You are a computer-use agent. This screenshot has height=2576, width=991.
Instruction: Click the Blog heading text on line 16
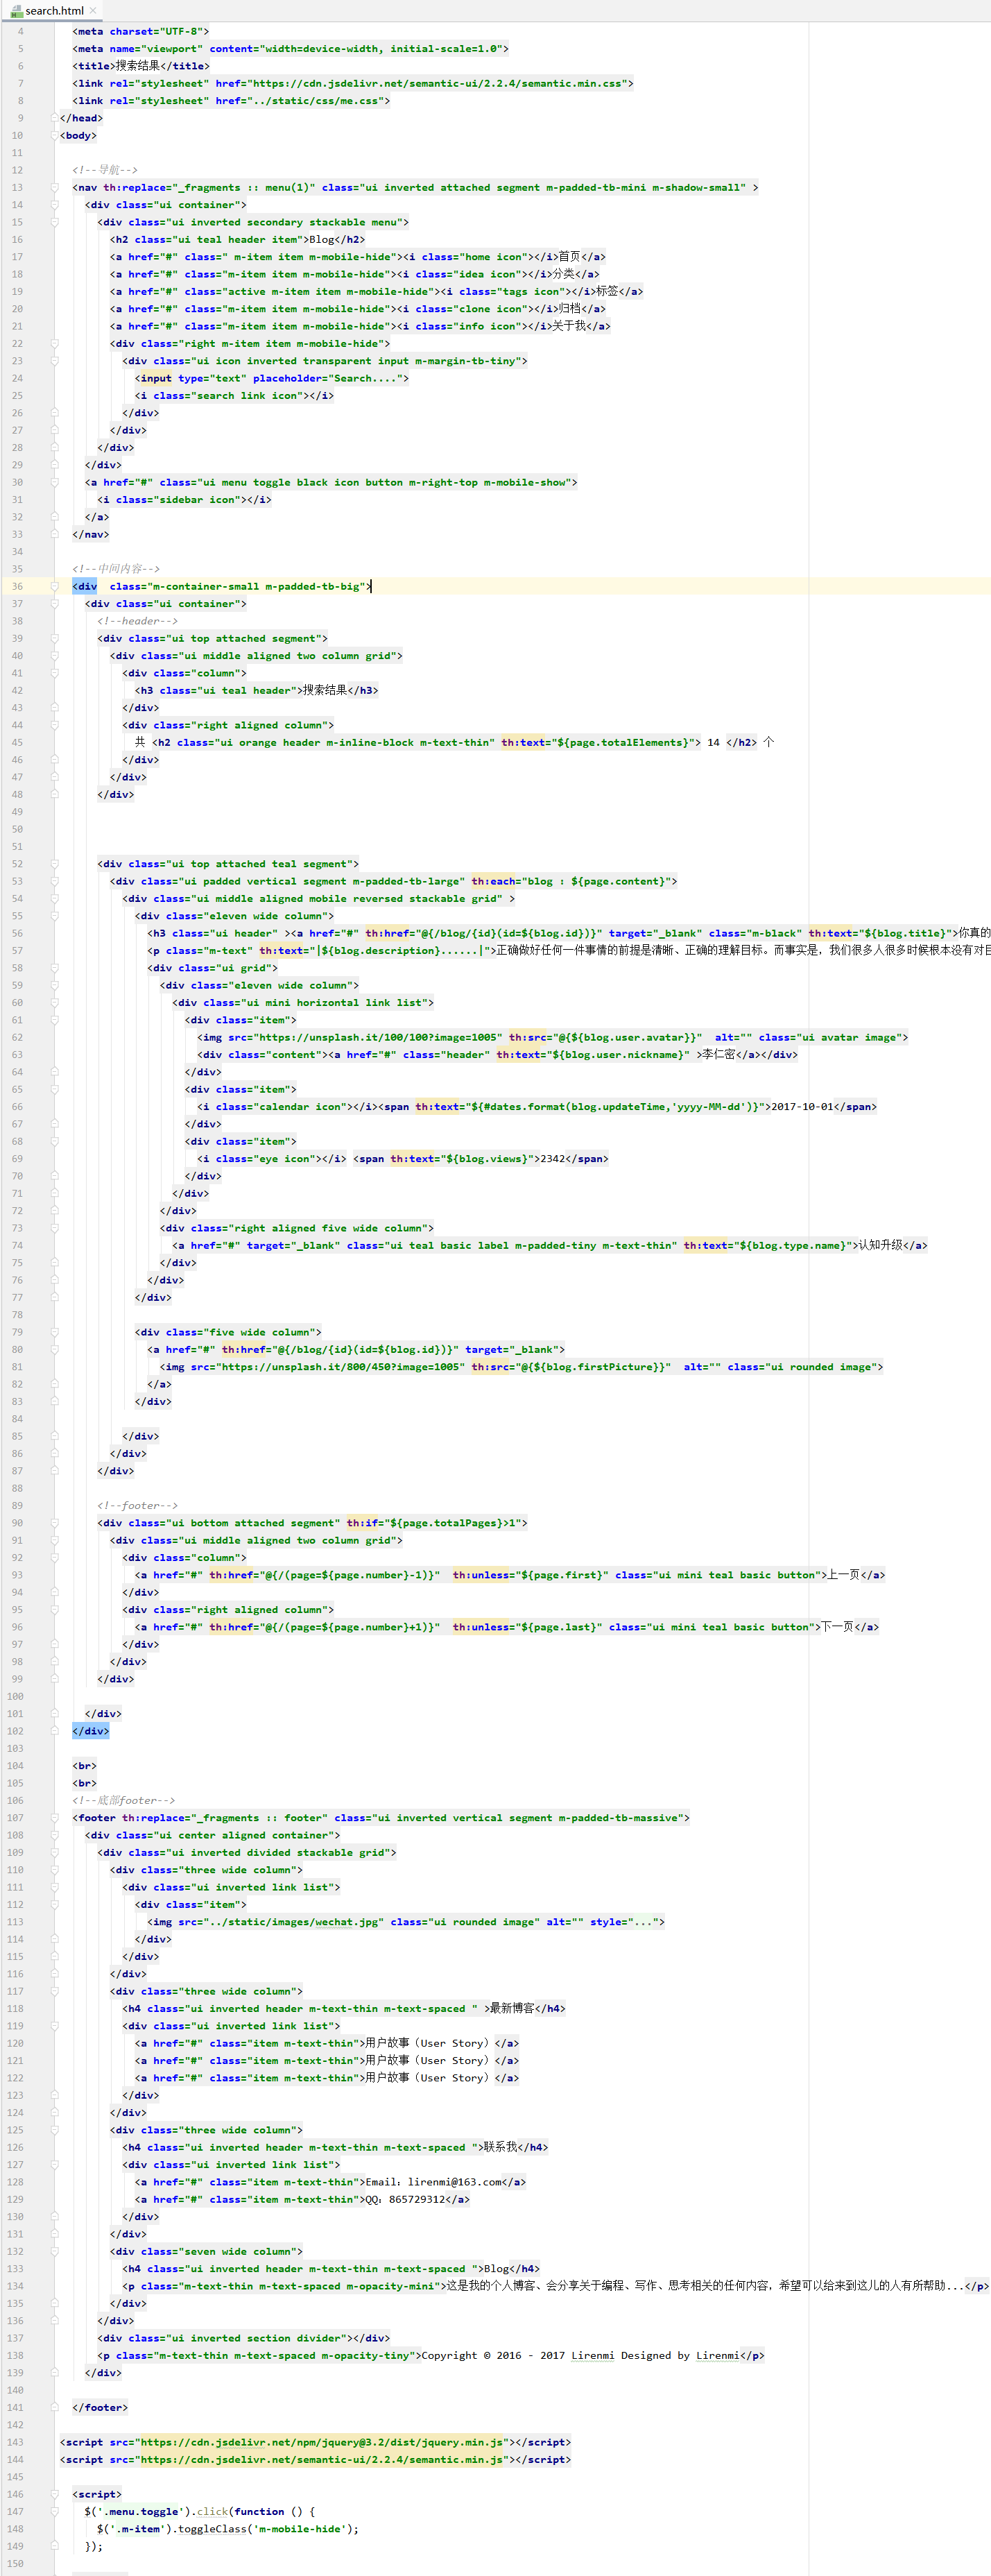[321, 239]
